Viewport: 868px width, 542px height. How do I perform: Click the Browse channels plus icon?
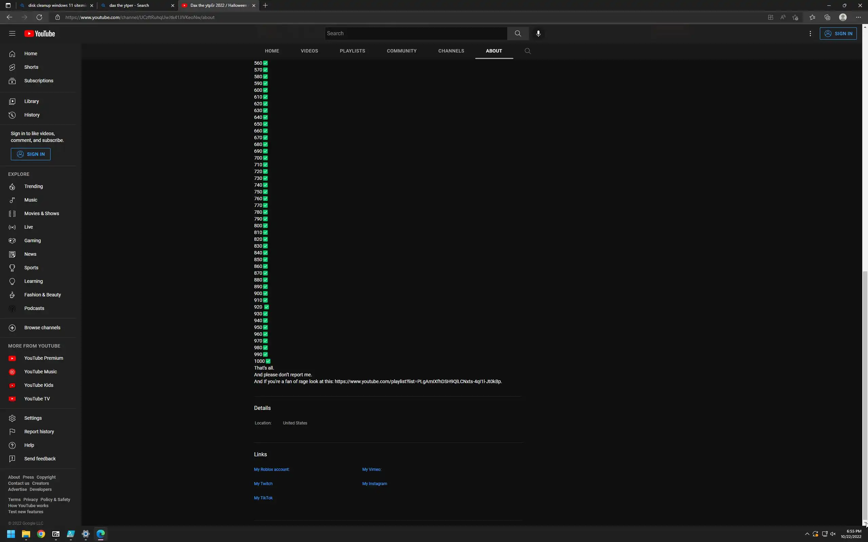12,328
